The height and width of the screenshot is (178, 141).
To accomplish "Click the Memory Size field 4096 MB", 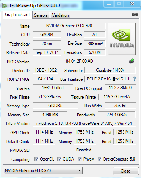I will (x=50, y=115).
